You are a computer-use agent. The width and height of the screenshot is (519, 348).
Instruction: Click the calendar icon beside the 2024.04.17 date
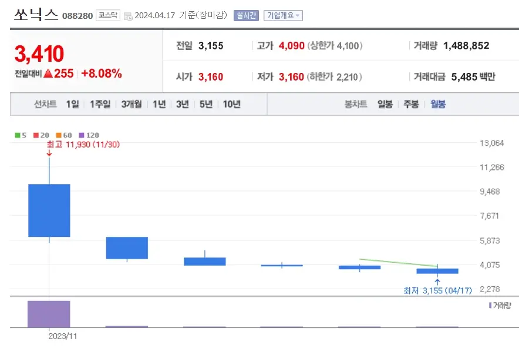[x=127, y=16]
